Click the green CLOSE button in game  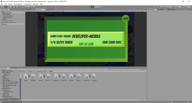[x=126, y=19]
